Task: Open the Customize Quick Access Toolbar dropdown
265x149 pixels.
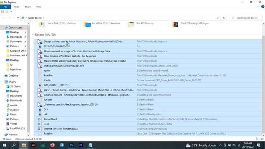Action: click(11, 12)
